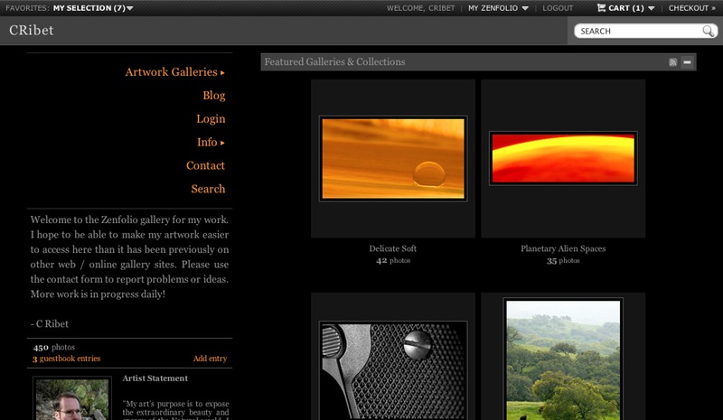This screenshot has width=723, height=420.
Task: Click the magnifying glass search icon
Action: (x=708, y=31)
